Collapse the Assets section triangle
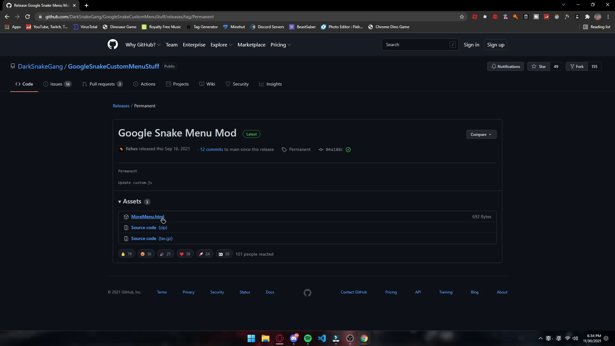Viewport: 615px width, 346px height. coord(119,202)
